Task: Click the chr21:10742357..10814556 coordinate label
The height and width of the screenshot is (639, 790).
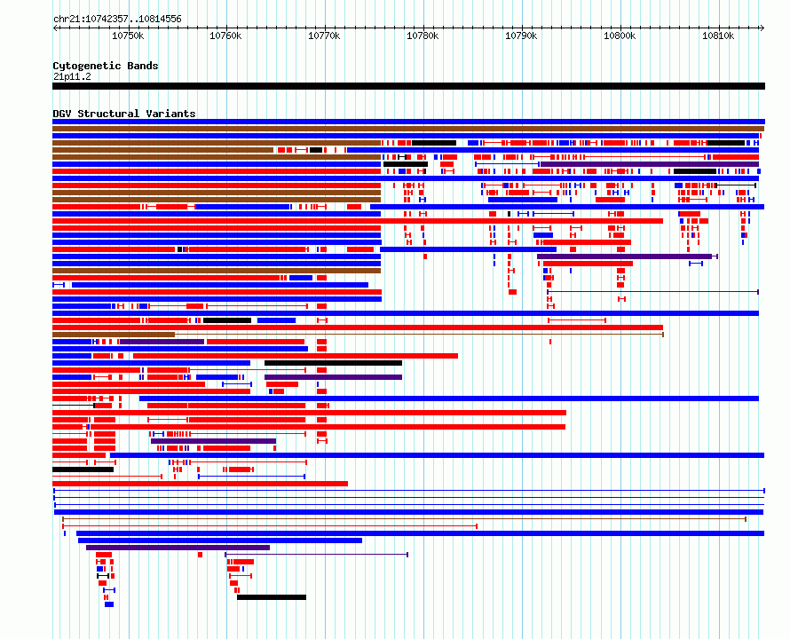Action: tap(117, 20)
